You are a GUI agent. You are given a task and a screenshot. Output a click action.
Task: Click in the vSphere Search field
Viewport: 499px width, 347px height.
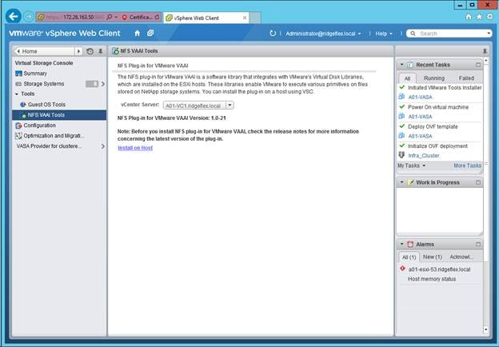click(x=451, y=34)
